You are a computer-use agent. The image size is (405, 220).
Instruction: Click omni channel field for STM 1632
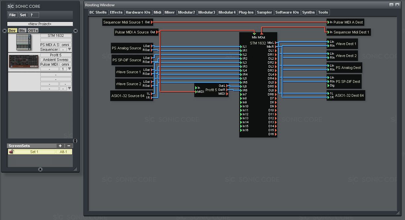(66, 45)
